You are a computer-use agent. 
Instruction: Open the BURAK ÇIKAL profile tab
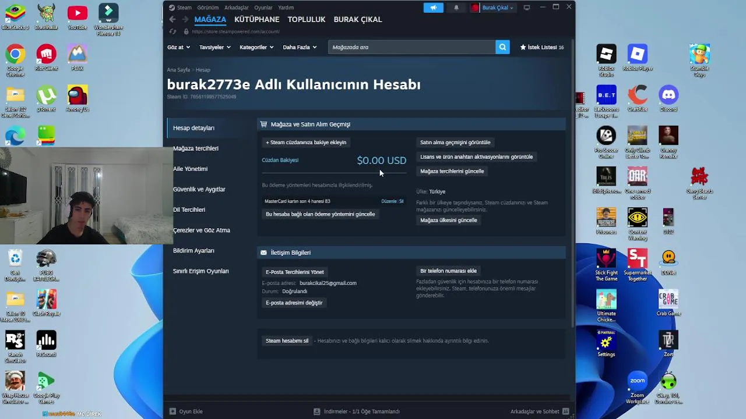(x=358, y=19)
